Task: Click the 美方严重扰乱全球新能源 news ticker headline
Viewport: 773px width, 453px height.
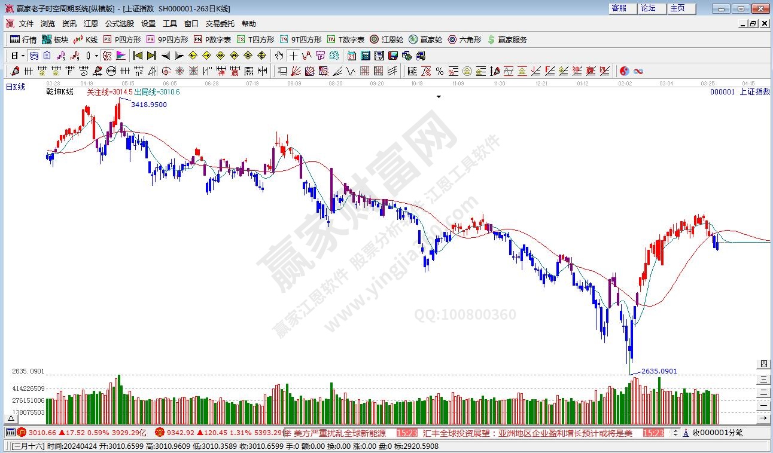Action: tap(340, 433)
